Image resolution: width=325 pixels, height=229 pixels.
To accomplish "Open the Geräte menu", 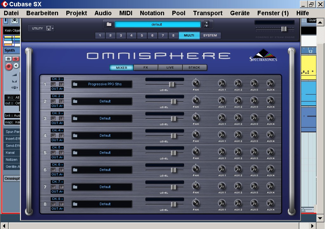I will point(240,13).
